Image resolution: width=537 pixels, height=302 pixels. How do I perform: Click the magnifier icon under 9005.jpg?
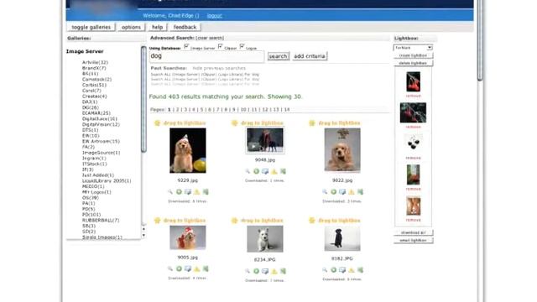[170, 268]
